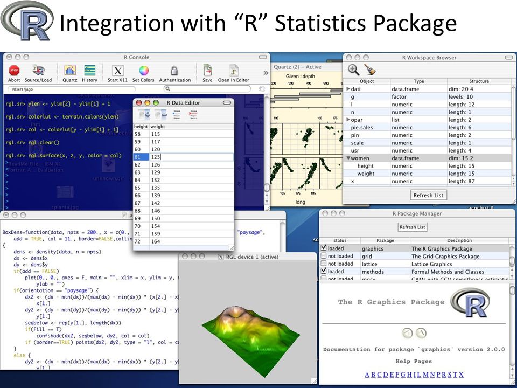The image size is (517, 388).
Task: Click the round forward button in package help
Action: tap(421, 333)
